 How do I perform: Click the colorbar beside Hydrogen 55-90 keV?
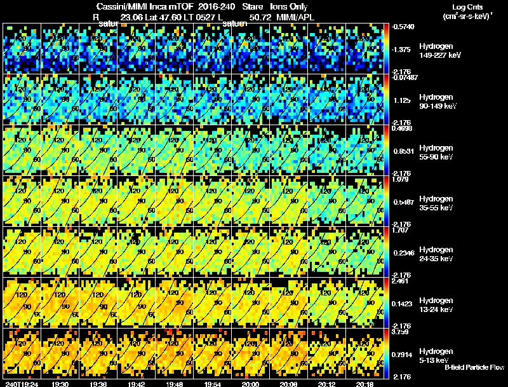386,150
